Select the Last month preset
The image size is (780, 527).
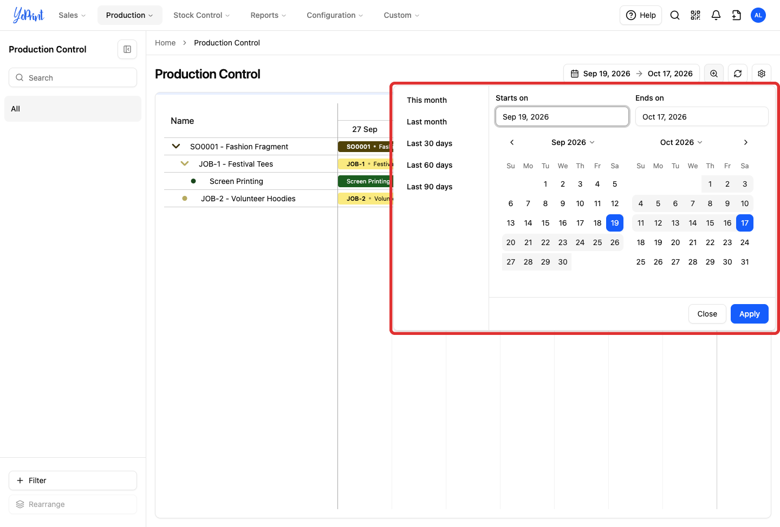click(427, 122)
